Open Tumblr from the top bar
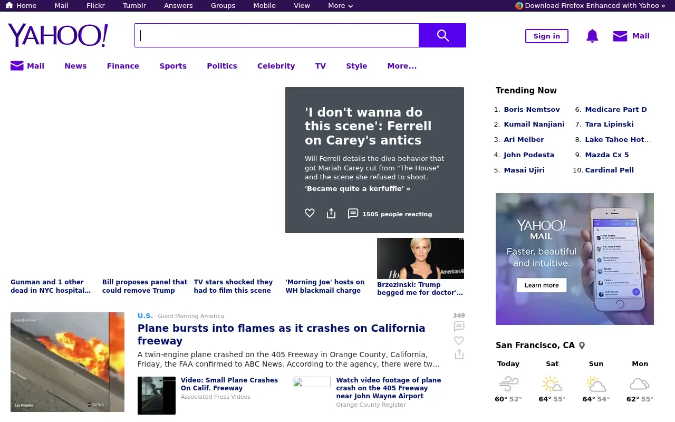The width and height of the screenshot is (675, 422). (x=134, y=5)
